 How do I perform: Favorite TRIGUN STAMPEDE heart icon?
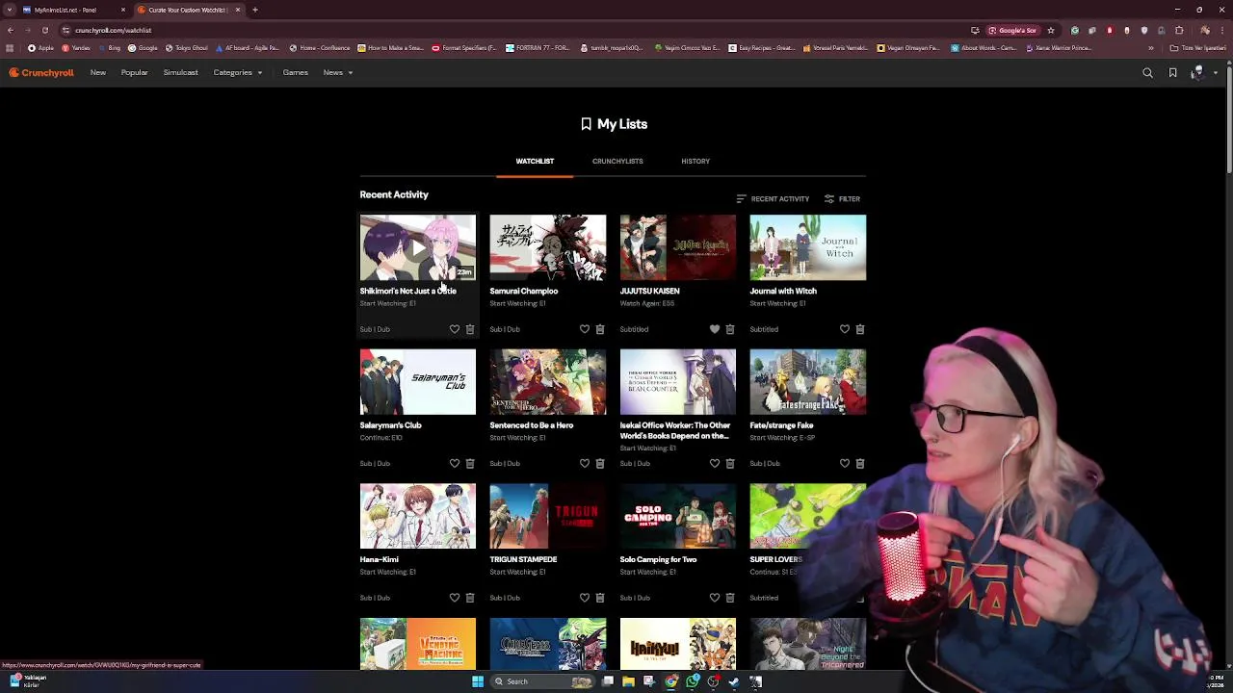585,598
